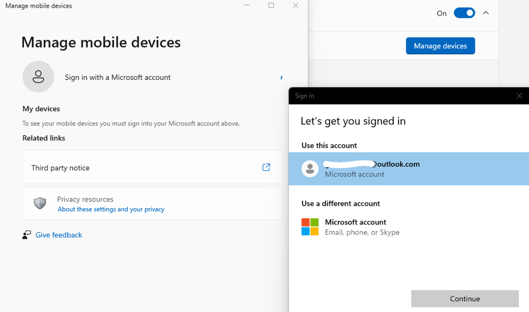Minimize the Manage mobile devices window

[246, 5]
